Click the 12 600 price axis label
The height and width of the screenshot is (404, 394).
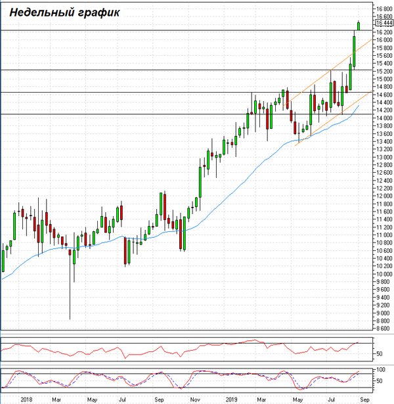click(384, 173)
